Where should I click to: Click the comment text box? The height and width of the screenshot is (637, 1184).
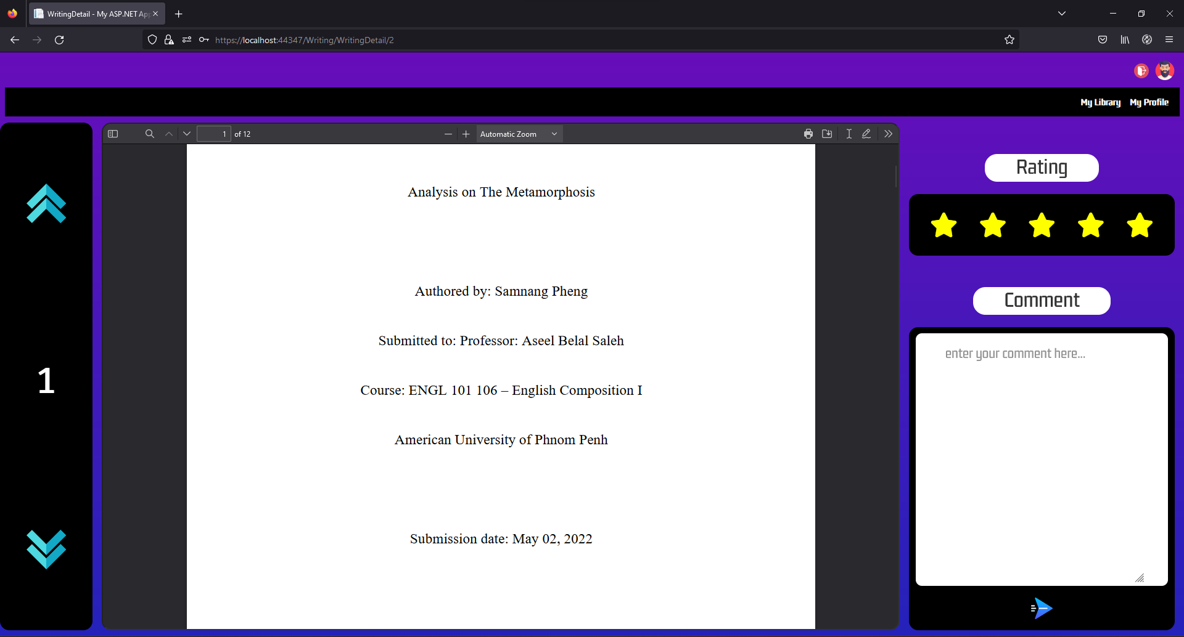(1041, 456)
